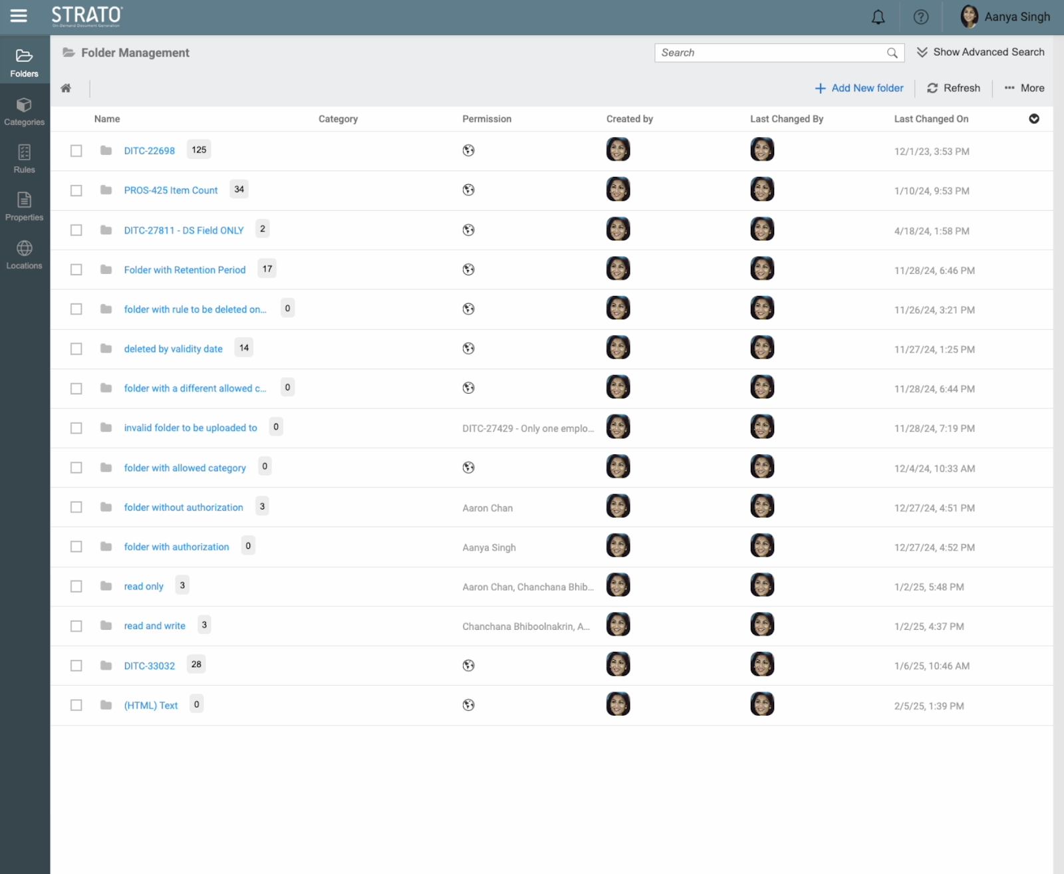
Task: Tick the (HTML) Text folder checkbox
Action: (x=76, y=705)
